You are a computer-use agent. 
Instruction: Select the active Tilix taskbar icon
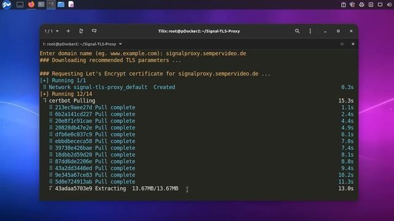coord(51,4)
